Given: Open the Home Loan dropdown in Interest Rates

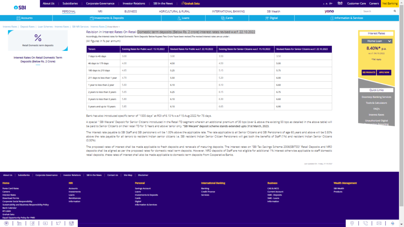Looking at the screenshot, I should (x=377, y=41).
